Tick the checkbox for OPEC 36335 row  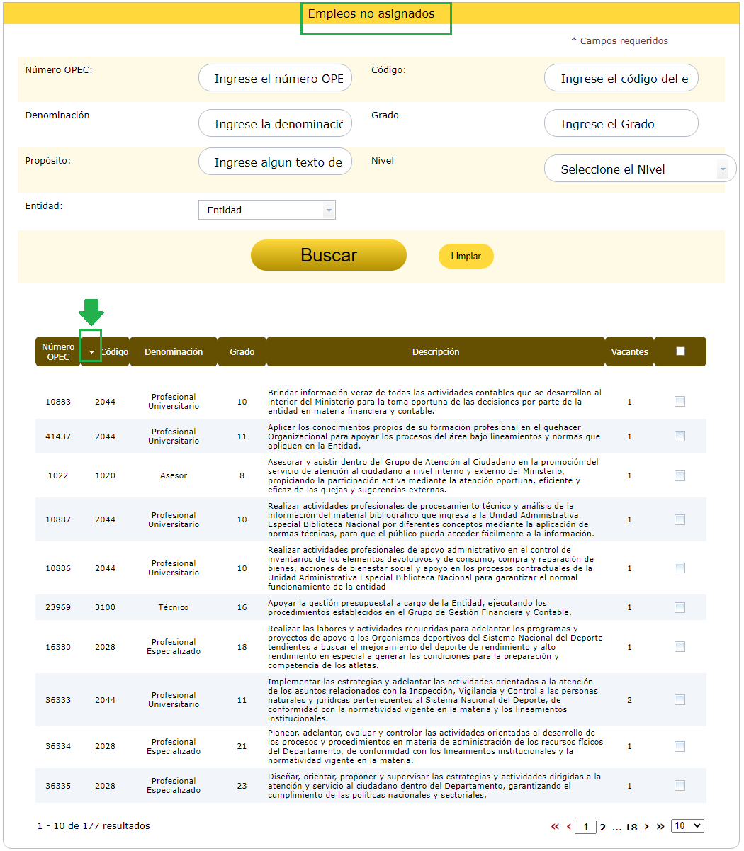click(680, 786)
